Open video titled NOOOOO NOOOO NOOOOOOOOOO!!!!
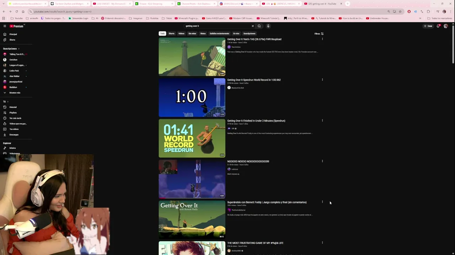Image resolution: width=455 pixels, height=255 pixels. [x=248, y=161]
